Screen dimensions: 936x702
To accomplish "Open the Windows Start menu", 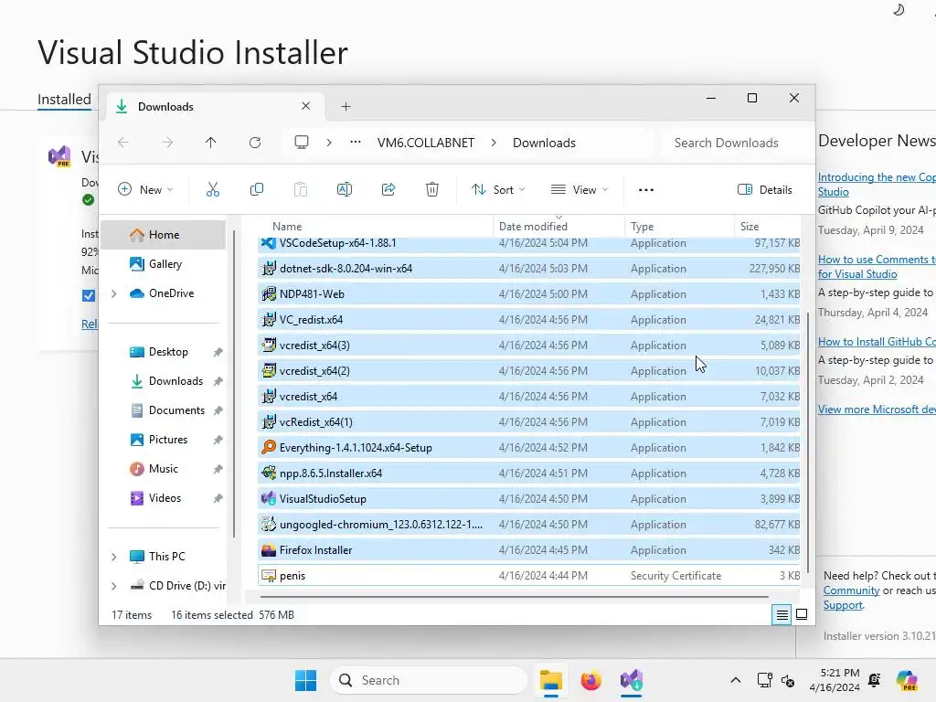I will tap(305, 680).
